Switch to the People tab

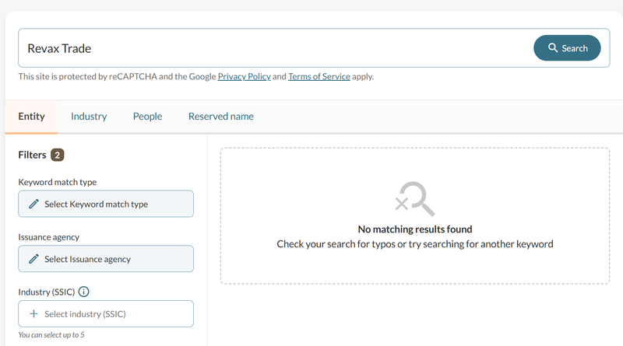pos(147,117)
